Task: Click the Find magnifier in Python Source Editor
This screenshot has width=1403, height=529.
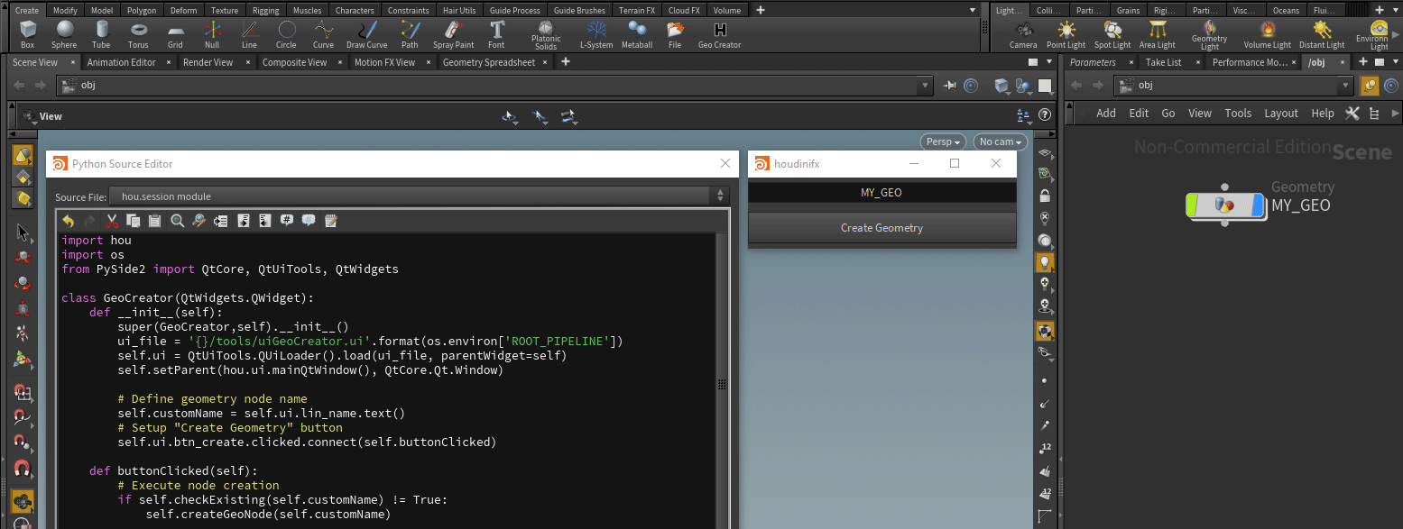Action: pos(178,220)
